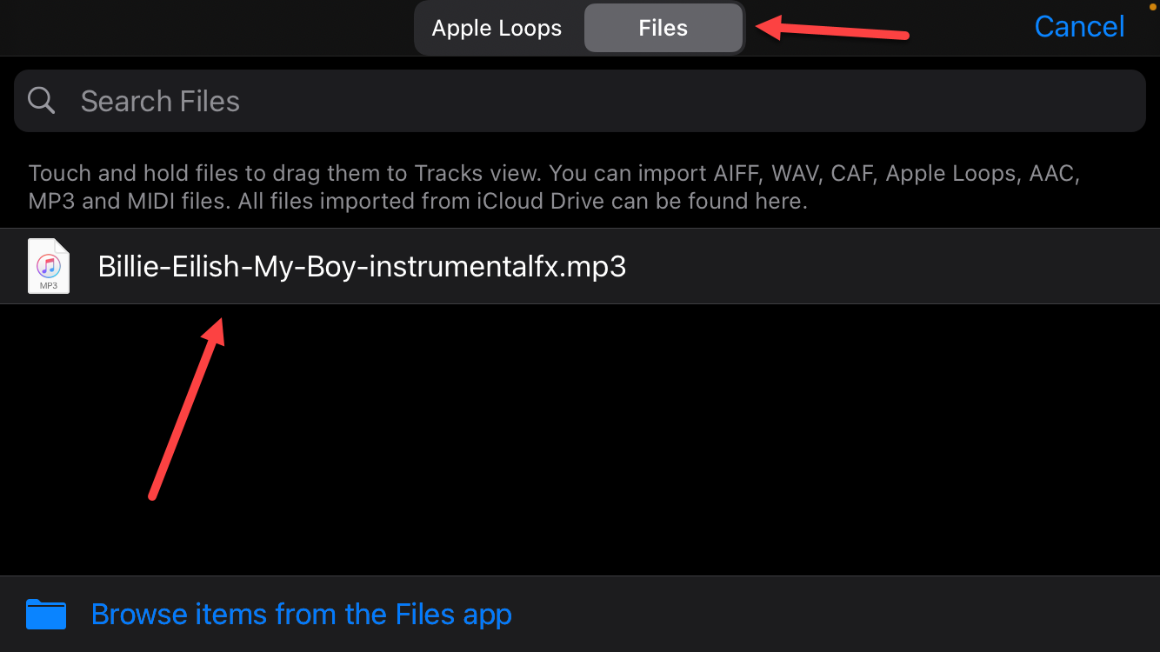
Task: Switch to the Apple Loops tab
Action: 497,28
